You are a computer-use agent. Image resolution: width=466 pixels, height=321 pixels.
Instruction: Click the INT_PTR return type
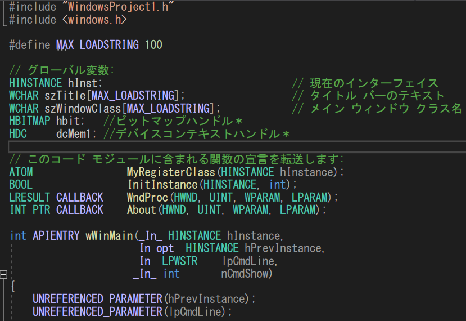pos(30,210)
